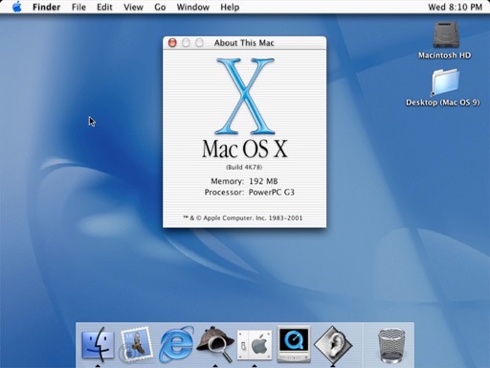Open the Edit menu
The height and width of the screenshot is (368, 490).
[104, 7]
